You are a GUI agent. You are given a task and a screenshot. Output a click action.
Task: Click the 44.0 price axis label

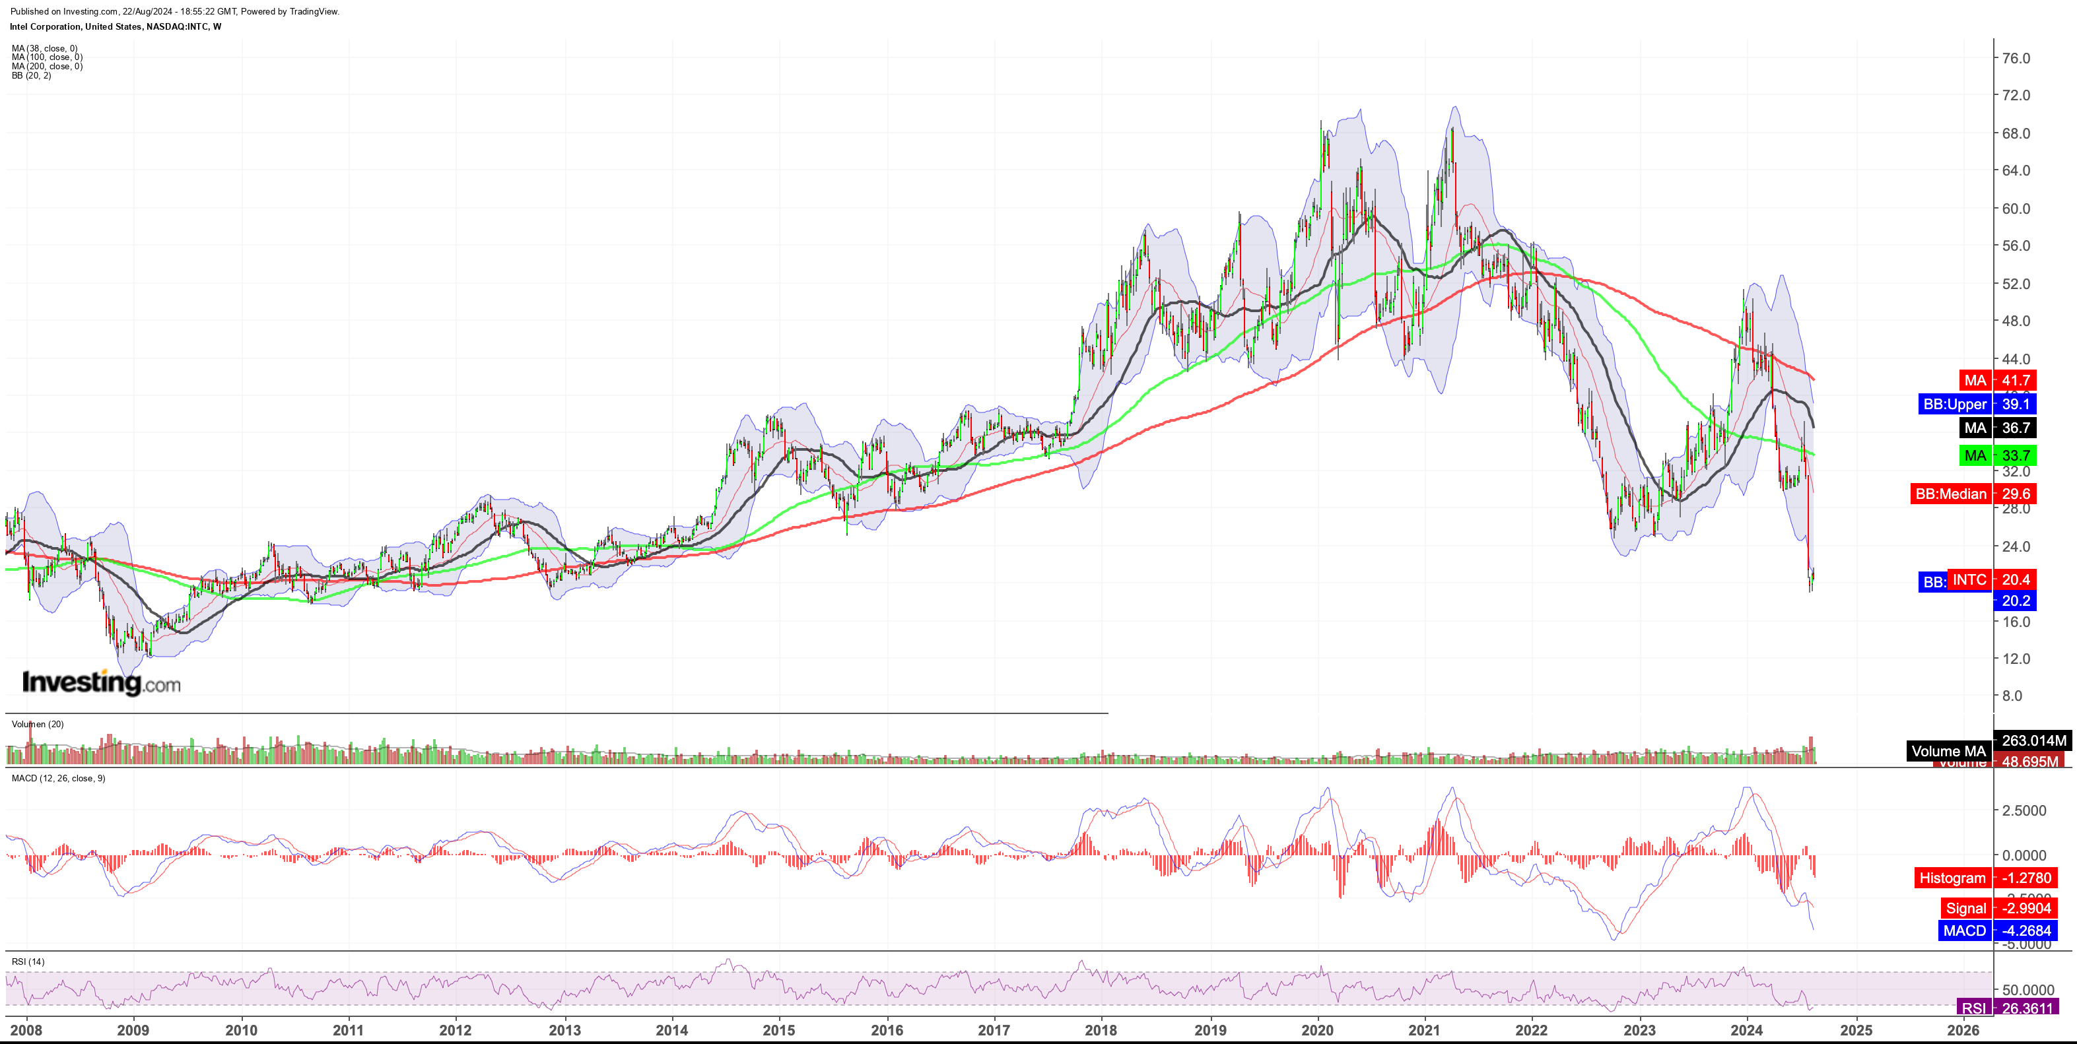pos(2016,359)
